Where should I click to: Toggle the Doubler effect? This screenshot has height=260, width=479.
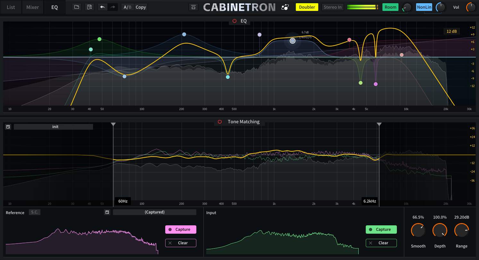click(x=307, y=7)
